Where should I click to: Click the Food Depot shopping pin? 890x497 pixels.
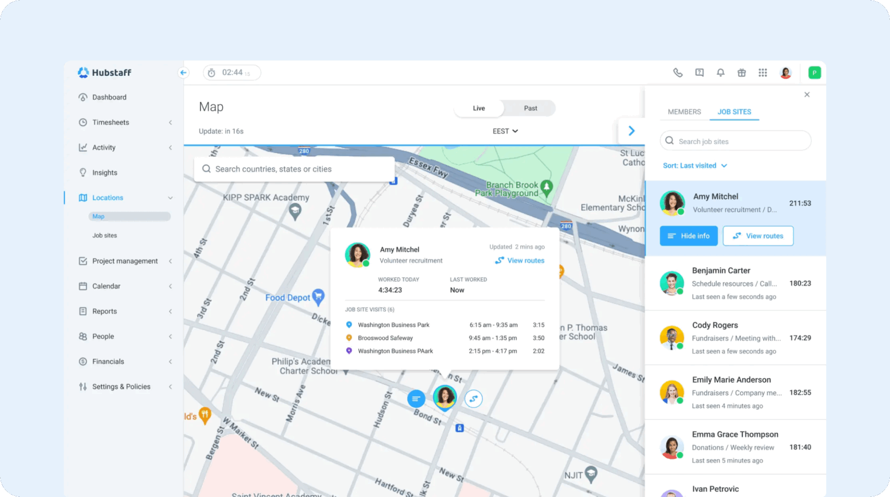click(x=318, y=297)
